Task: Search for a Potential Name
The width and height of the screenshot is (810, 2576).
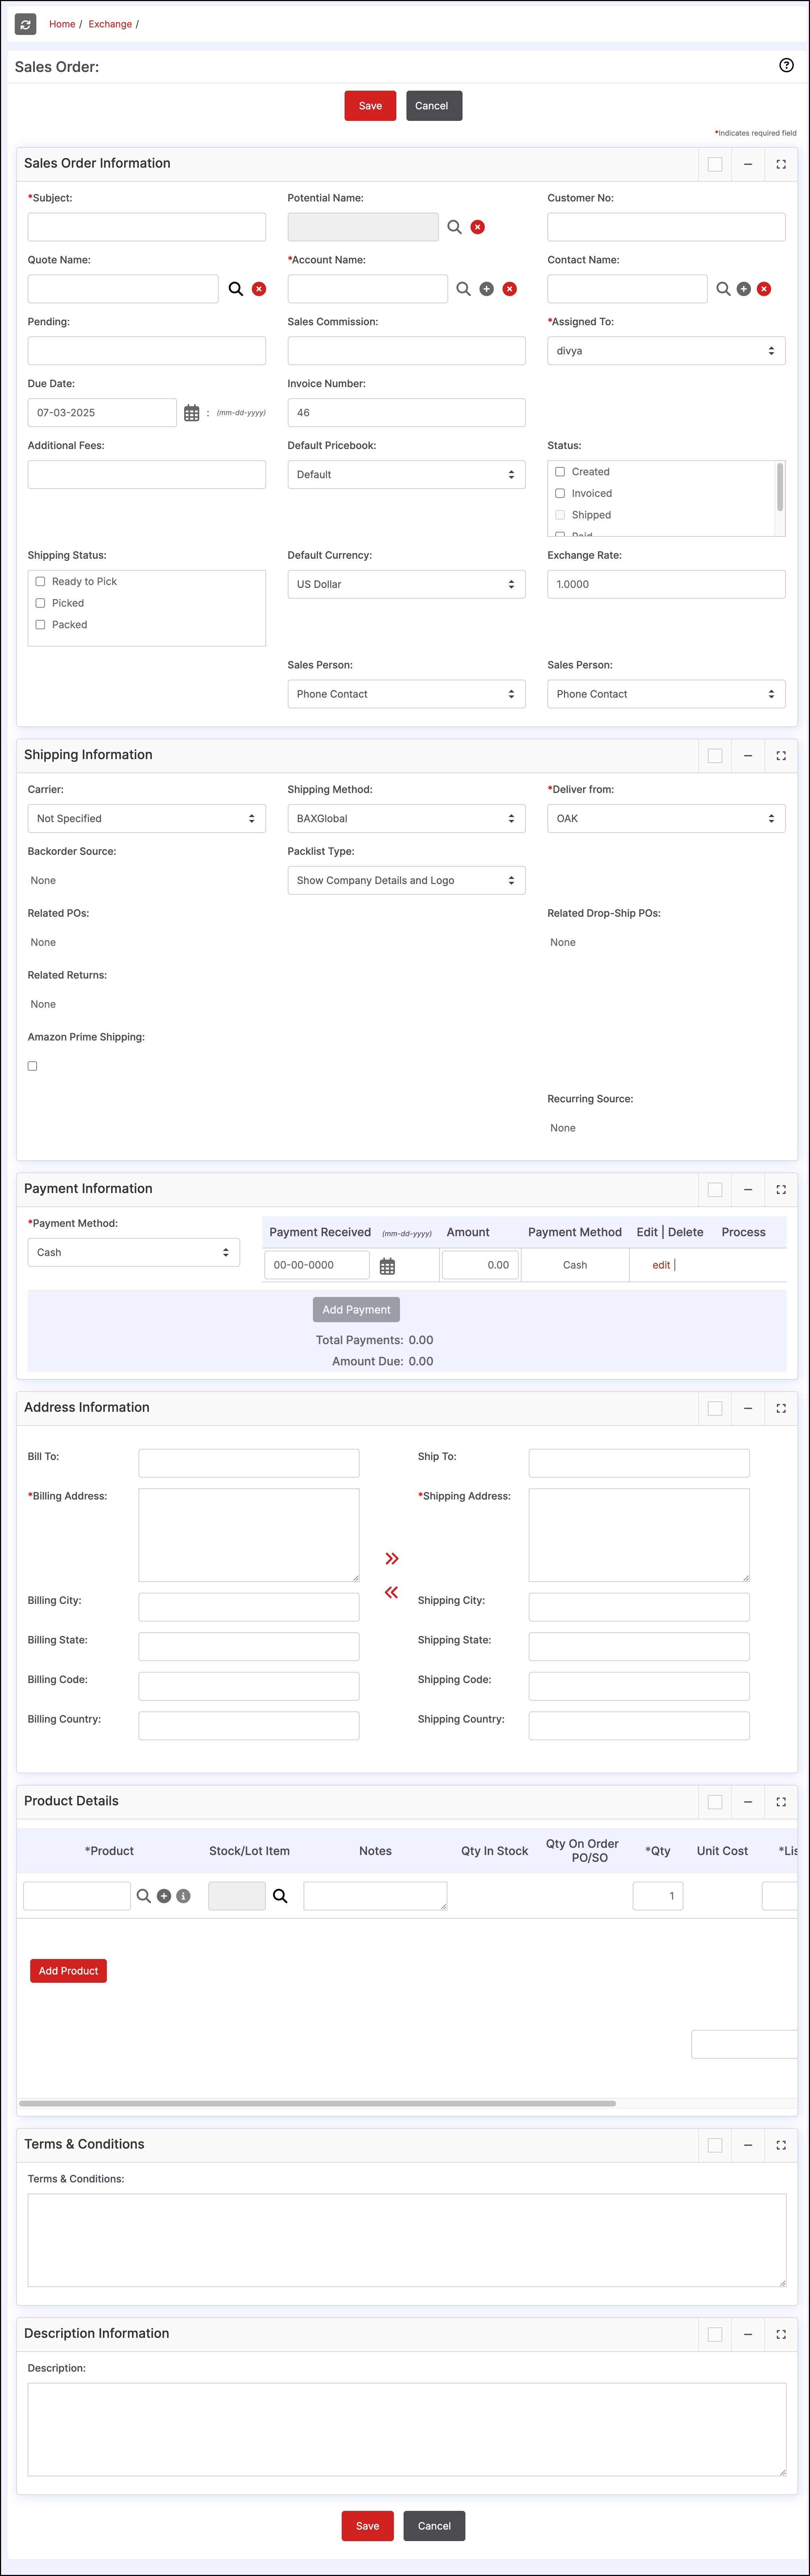Action: click(454, 227)
